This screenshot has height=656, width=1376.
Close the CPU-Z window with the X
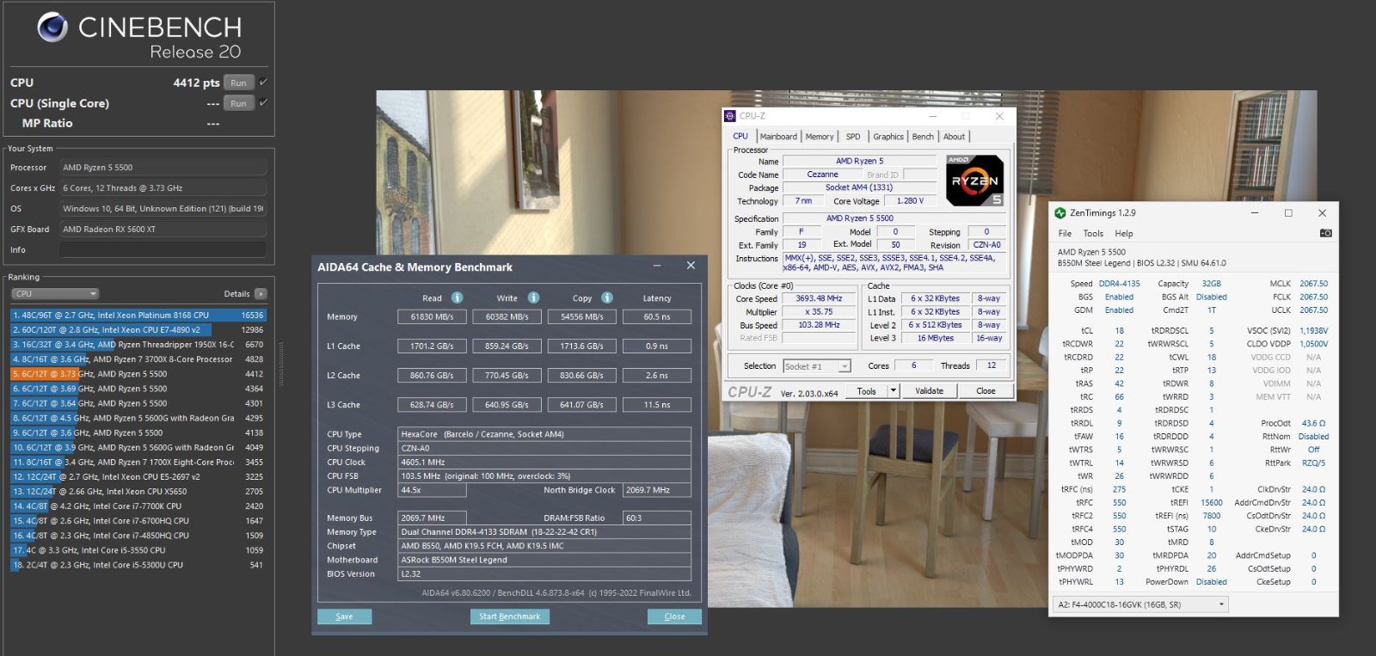point(999,116)
